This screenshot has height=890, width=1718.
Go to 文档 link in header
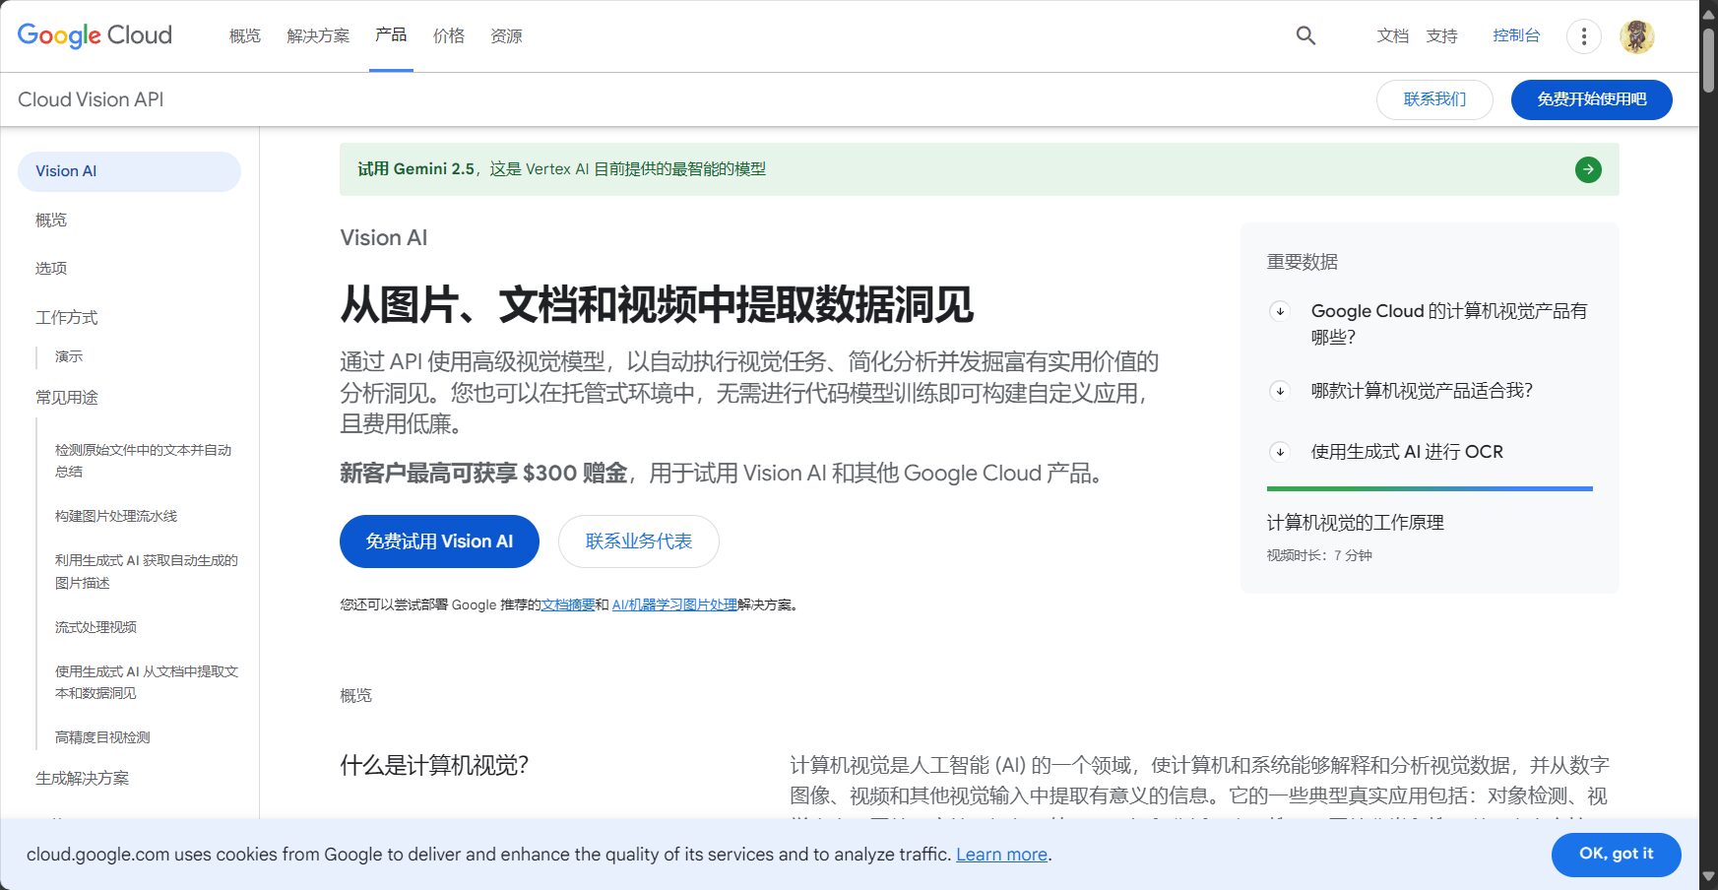coord(1393,35)
